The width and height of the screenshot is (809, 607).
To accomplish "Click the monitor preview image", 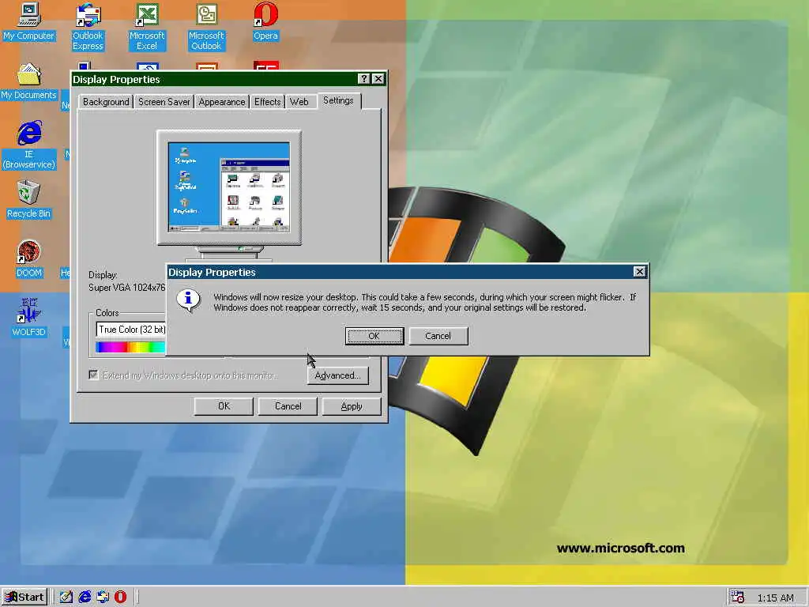I will pyautogui.click(x=229, y=187).
